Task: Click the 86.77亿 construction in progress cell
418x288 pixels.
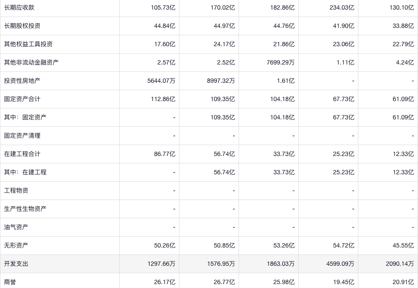Action: (x=165, y=154)
